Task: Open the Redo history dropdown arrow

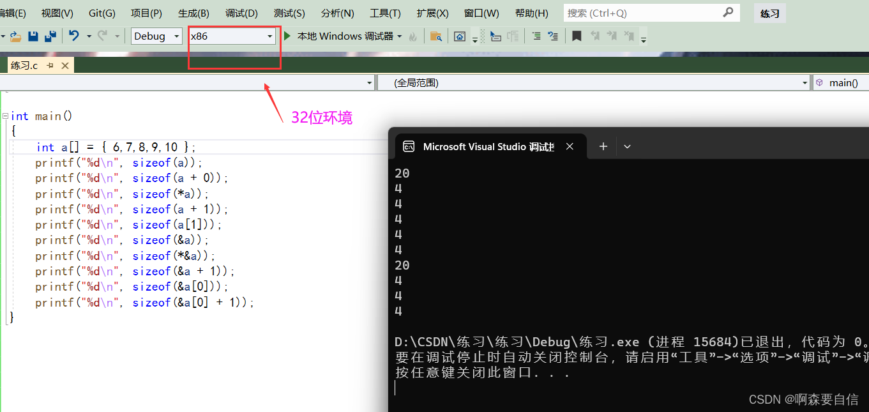Action: pos(117,36)
